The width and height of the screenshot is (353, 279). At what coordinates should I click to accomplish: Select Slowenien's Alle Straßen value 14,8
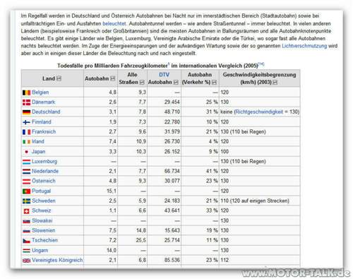[141, 230]
